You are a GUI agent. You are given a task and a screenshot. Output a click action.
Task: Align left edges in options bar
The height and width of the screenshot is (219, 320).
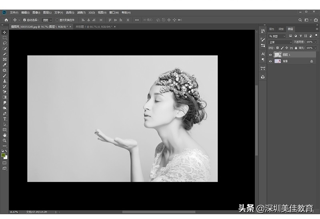coord(83,20)
